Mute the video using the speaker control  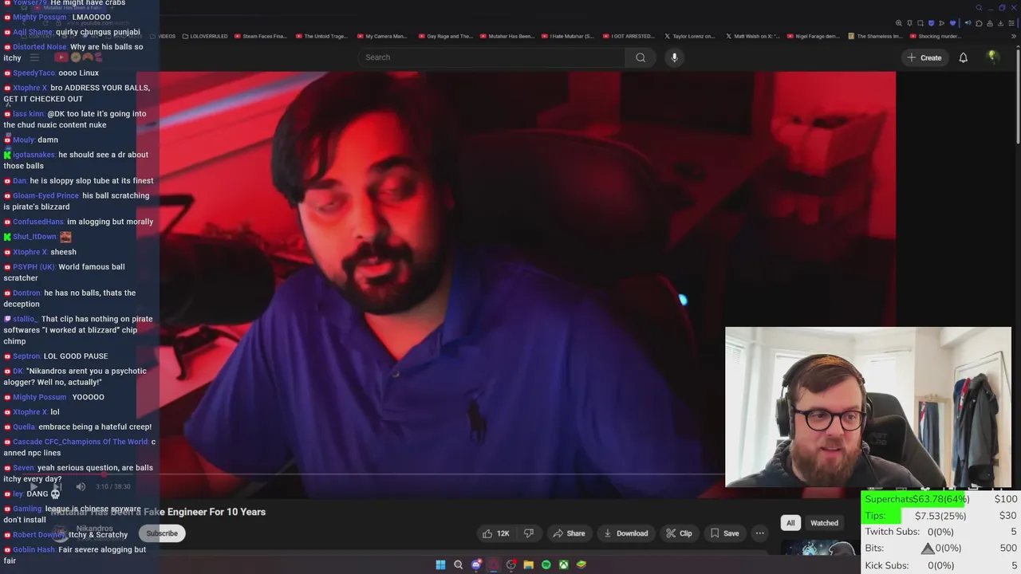coord(81,486)
